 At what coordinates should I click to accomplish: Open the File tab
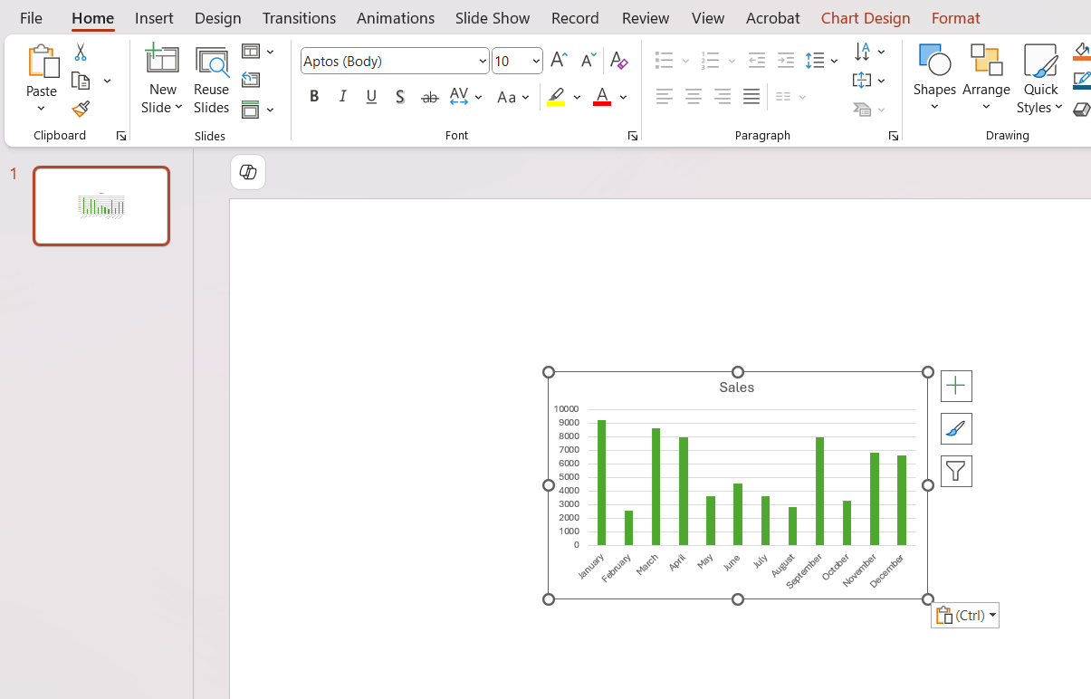point(31,17)
